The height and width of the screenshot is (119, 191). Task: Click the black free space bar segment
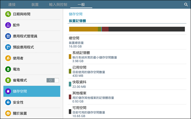tap(147, 29)
